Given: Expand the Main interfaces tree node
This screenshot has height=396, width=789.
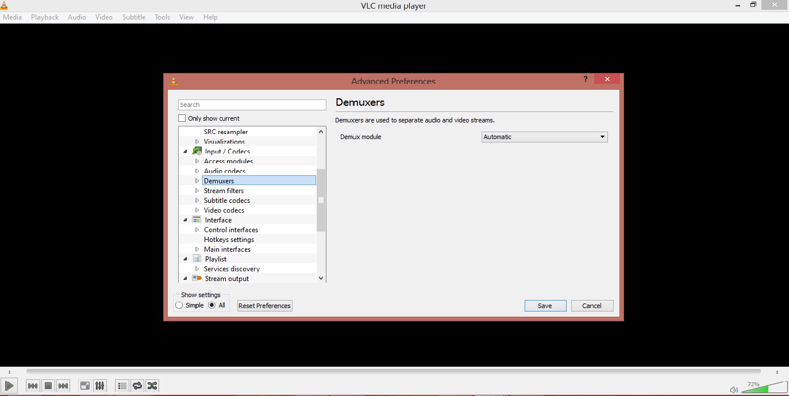Looking at the screenshot, I should click(197, 249).
